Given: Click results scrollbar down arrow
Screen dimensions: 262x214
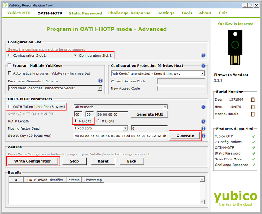Looking at the screenshot, I should point(202,201).
